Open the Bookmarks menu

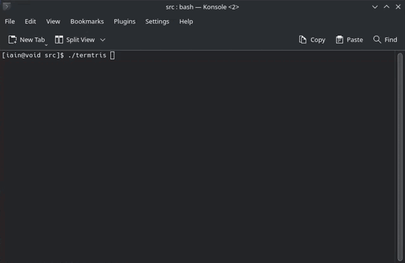tap(87, 21)
